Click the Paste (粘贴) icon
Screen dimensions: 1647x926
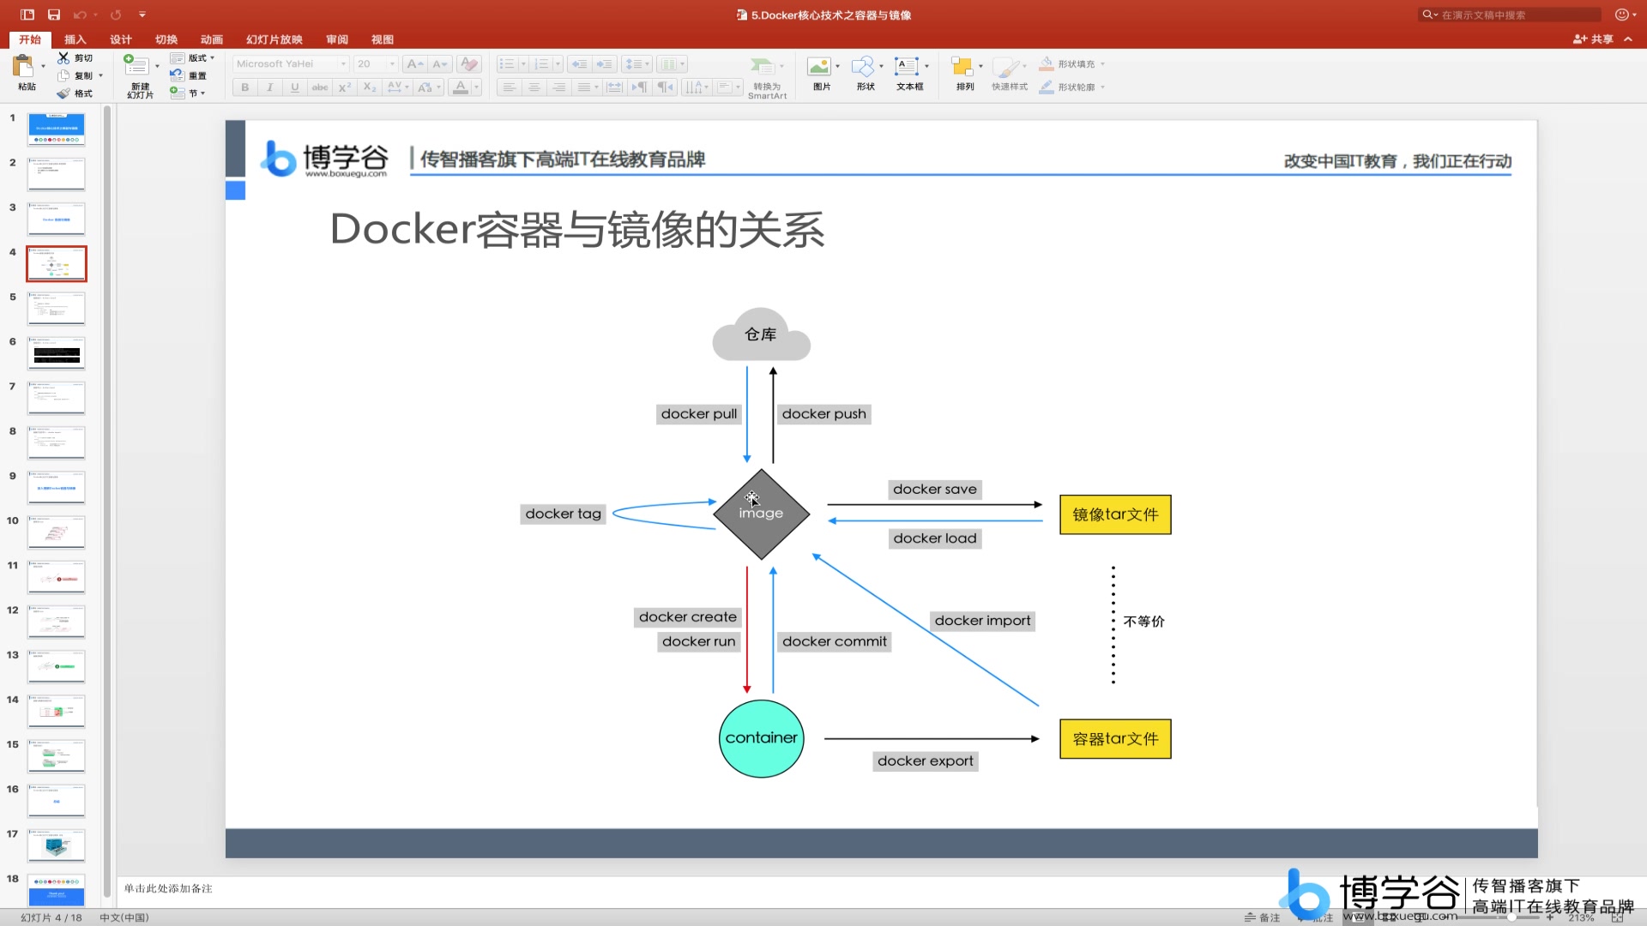coord(23,67)
